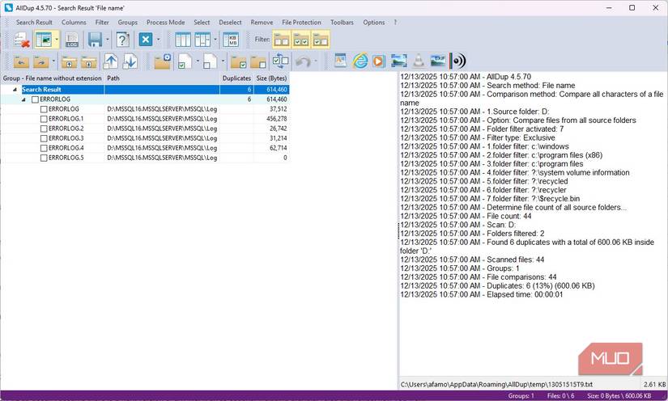This screenshot has height=401, width=668.
Task: Open the File Protection menu
Action: click(x=302, y=23)
